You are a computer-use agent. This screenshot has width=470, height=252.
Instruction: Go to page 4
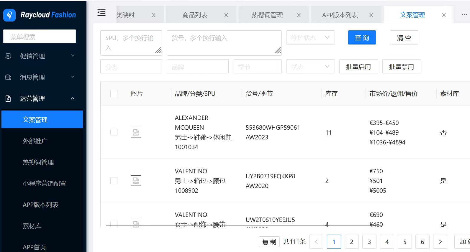(387, 242)
